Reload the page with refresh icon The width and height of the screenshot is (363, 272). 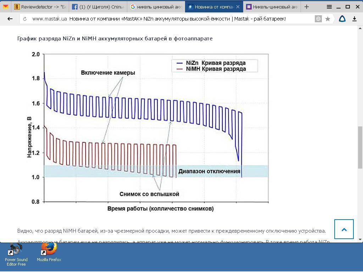(25, 19)
